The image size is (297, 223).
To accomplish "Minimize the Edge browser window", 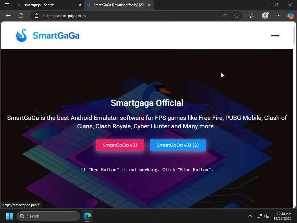I will 263,5.
